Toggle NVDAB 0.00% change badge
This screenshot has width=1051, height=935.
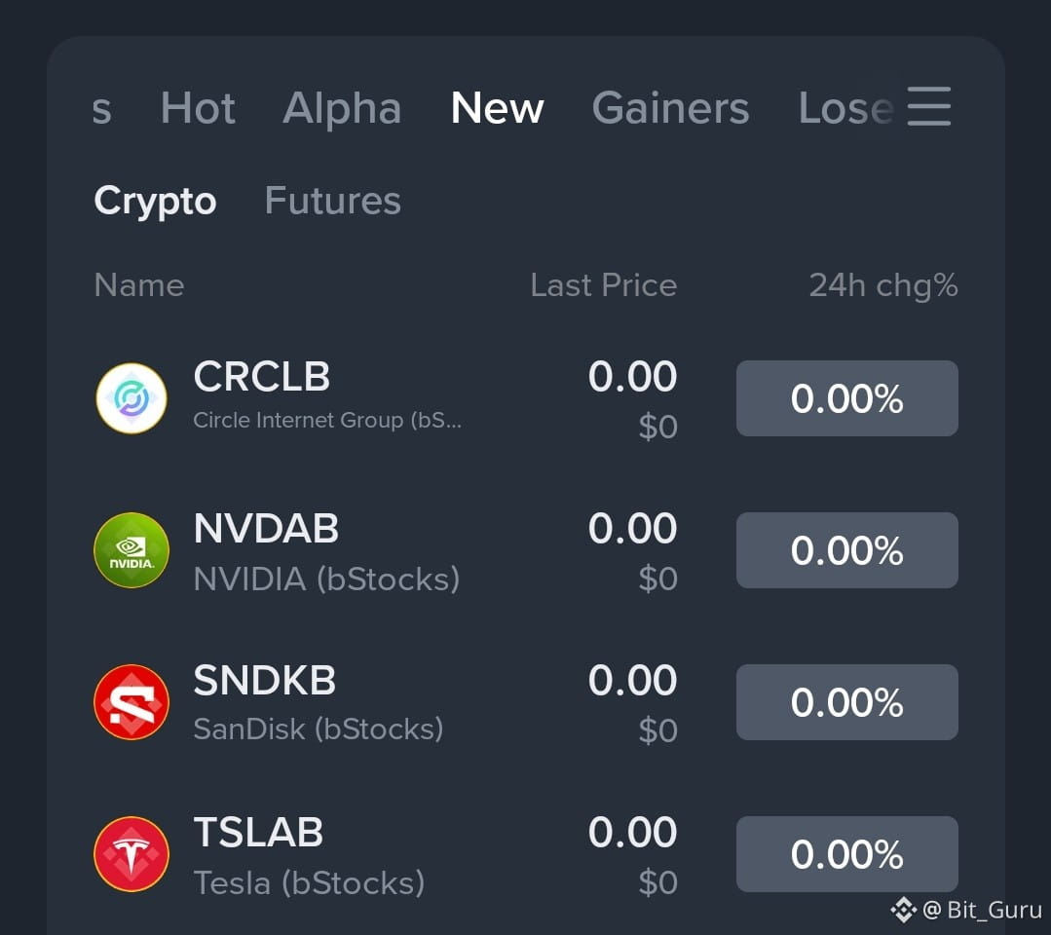tap(847, 550)
